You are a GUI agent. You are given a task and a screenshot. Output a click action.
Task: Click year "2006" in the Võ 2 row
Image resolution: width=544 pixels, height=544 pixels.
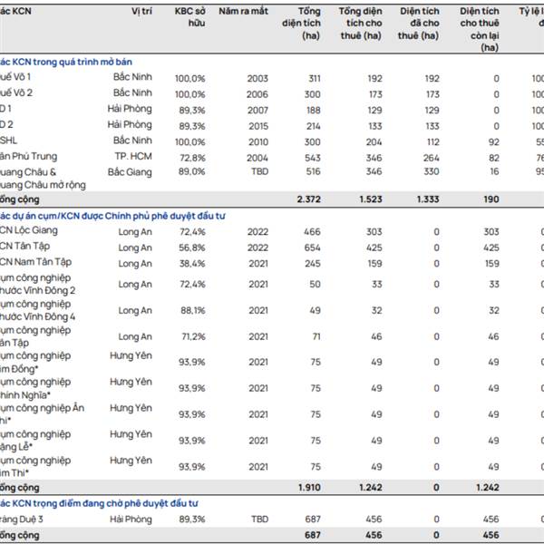(x=257, y=94)
